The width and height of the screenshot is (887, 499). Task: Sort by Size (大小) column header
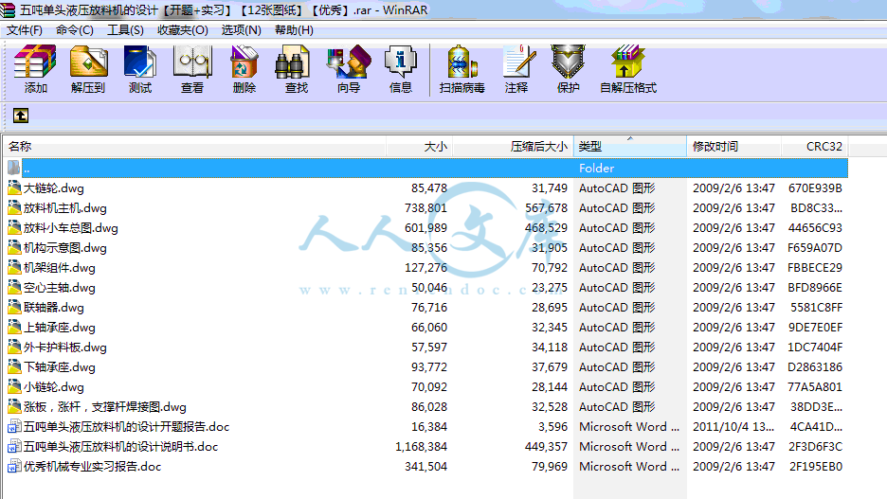[419, 147]
